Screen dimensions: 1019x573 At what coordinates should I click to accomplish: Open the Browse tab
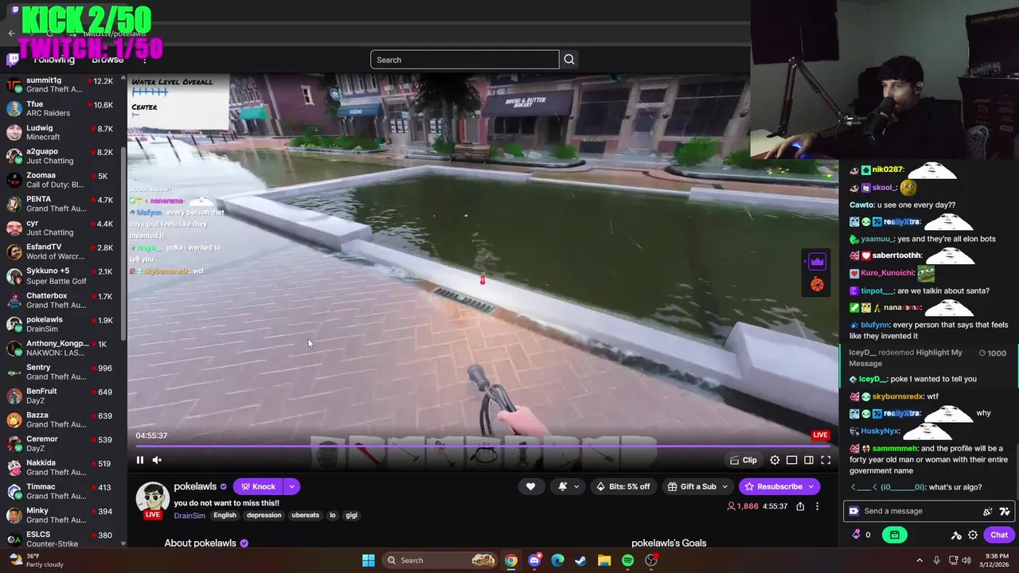pos(107,60)
